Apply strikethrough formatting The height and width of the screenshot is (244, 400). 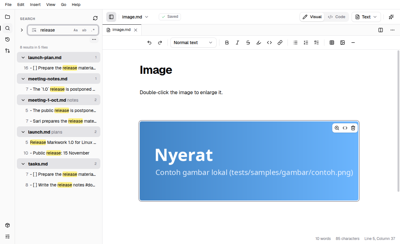(248, 43)
